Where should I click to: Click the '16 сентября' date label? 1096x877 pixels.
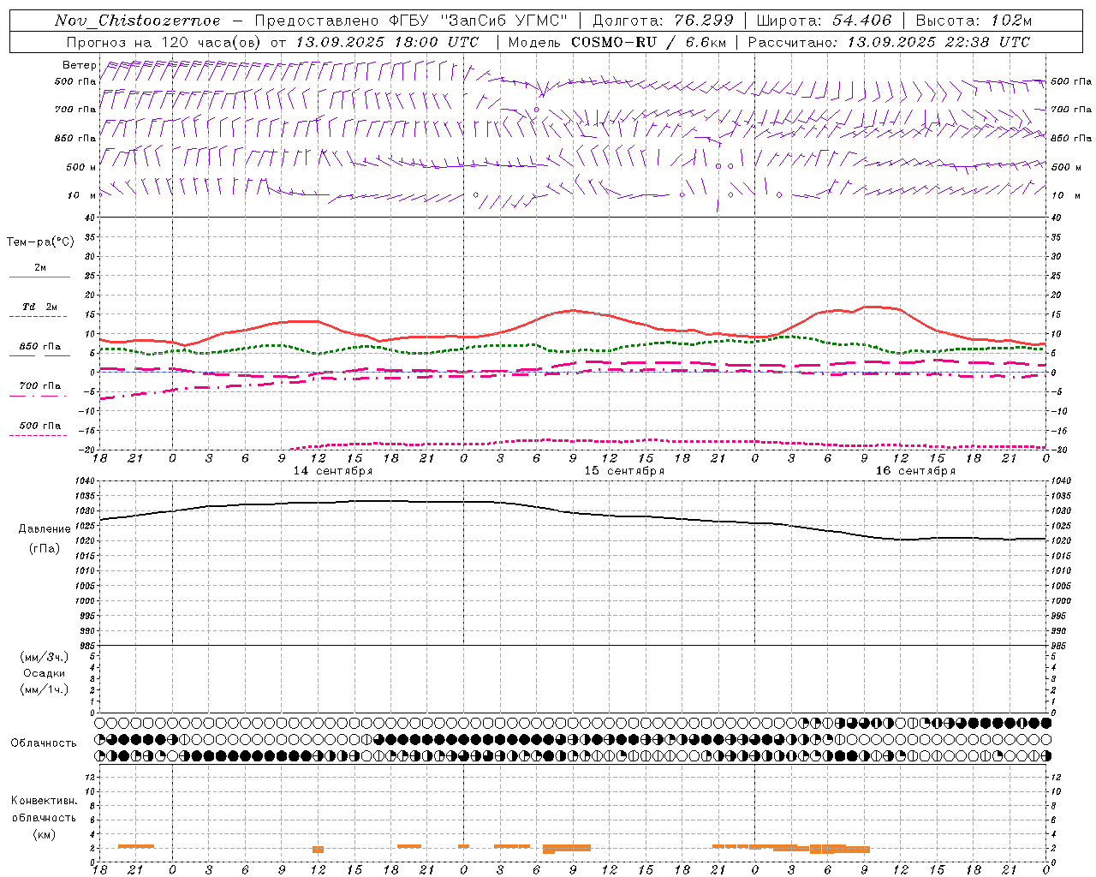[915, 471]
